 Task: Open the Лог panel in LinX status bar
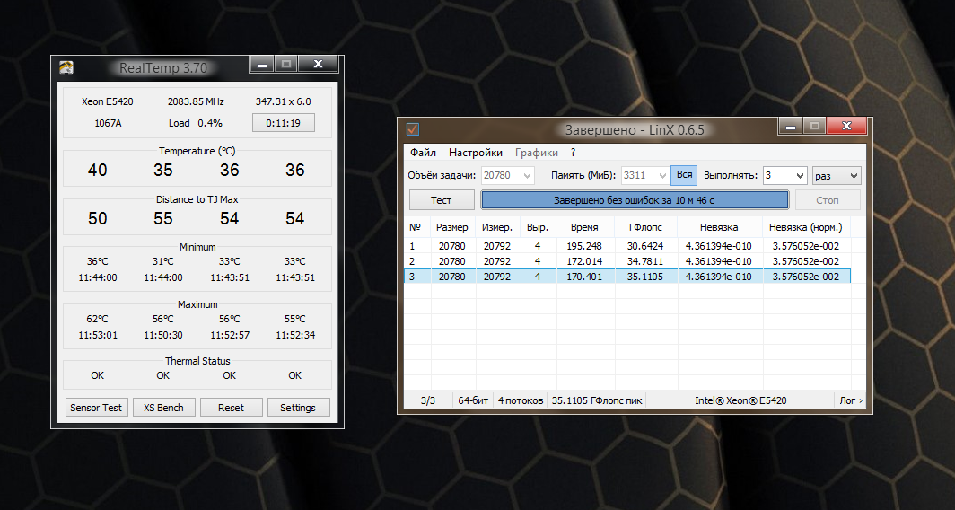(x=850, y=401)
